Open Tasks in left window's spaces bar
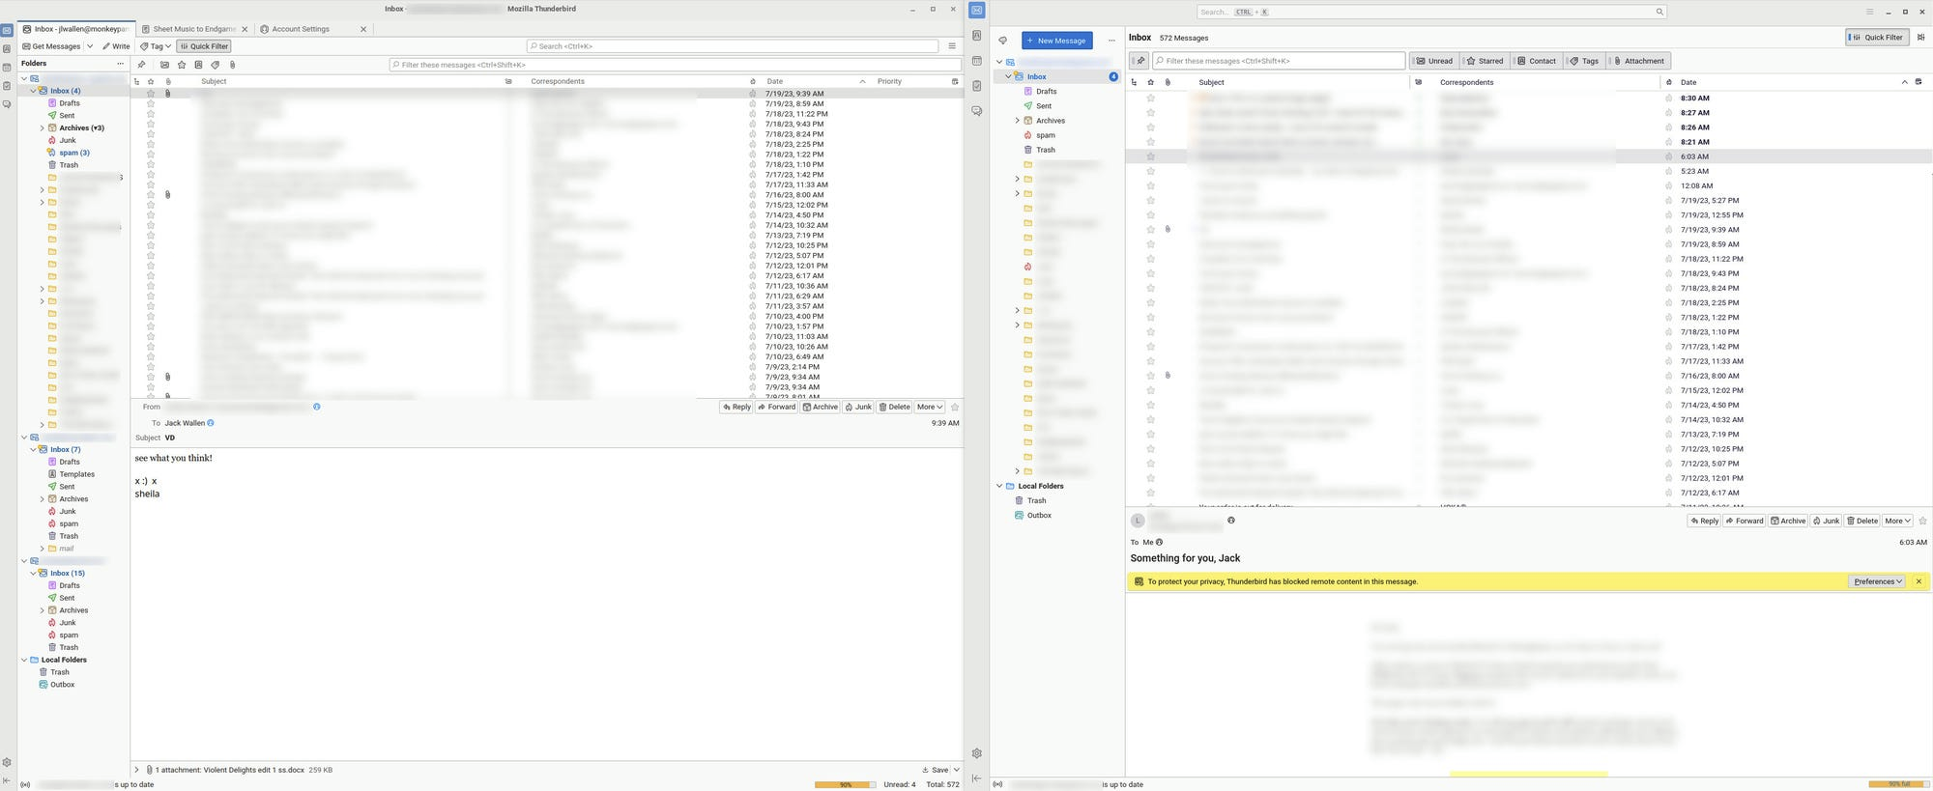This screenshot has height=791, width=1933. (x=7, y=85)
